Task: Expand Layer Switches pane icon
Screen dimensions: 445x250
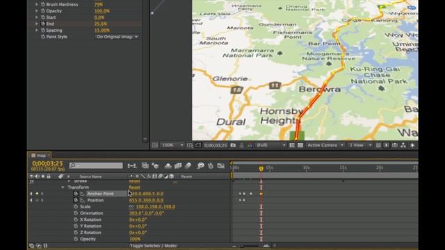Action: 31,246
